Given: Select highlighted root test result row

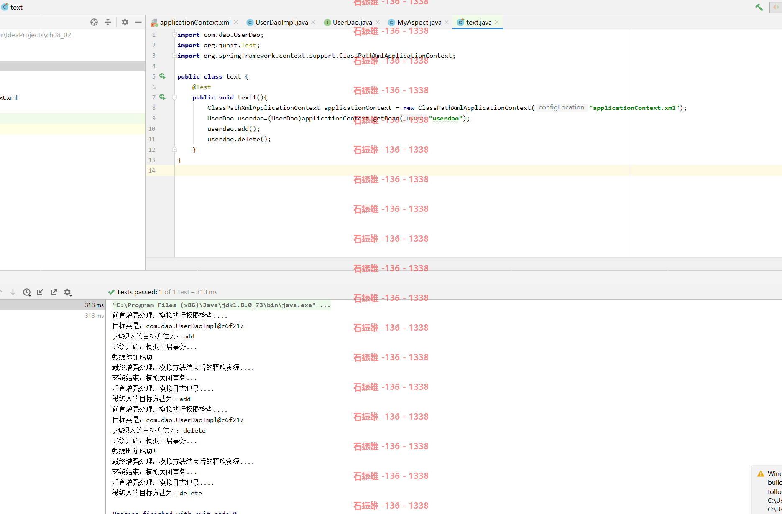Looking at the screenshot, I should (52, 305).
